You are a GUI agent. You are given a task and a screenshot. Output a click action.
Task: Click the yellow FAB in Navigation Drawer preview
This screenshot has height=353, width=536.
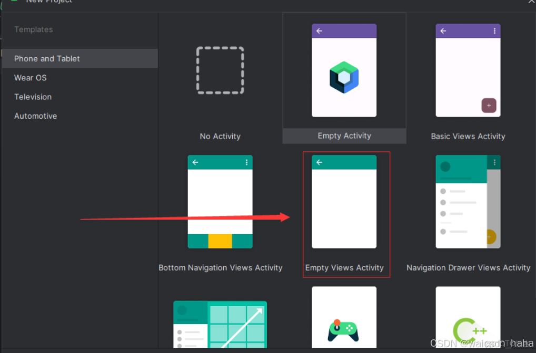pyautogui.click(x=492, y=237)
